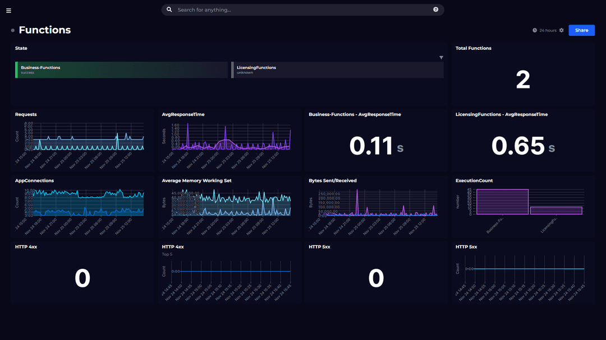Select the Business-Functions success state tile

coord(121,69)
